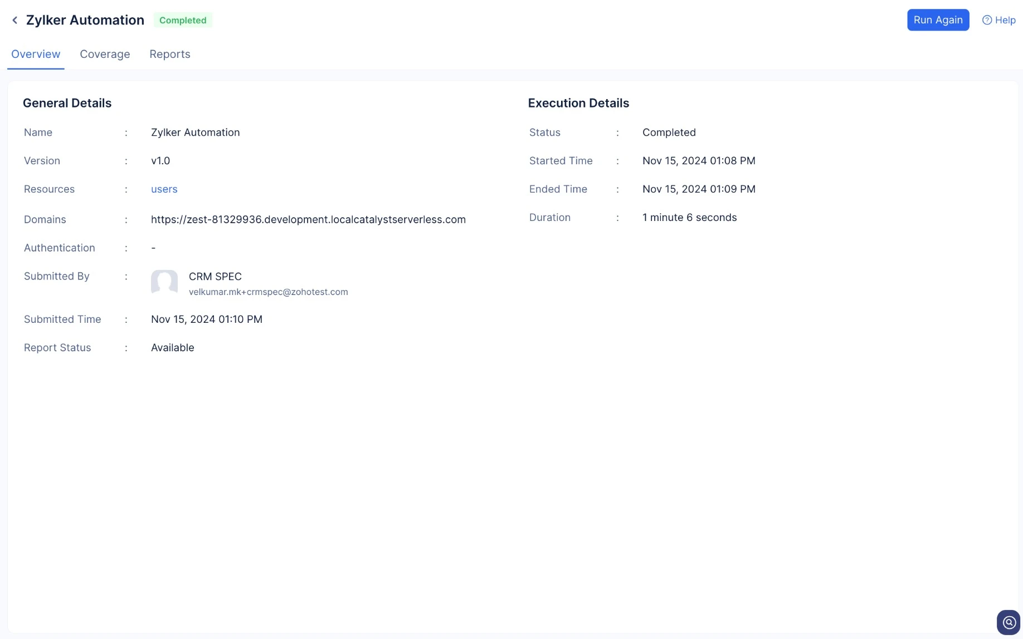Click the Help question mark icon

click(x=987, y=20)
